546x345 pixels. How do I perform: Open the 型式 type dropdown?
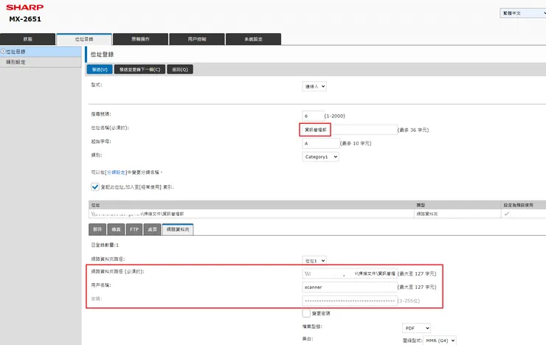point(314,86)
